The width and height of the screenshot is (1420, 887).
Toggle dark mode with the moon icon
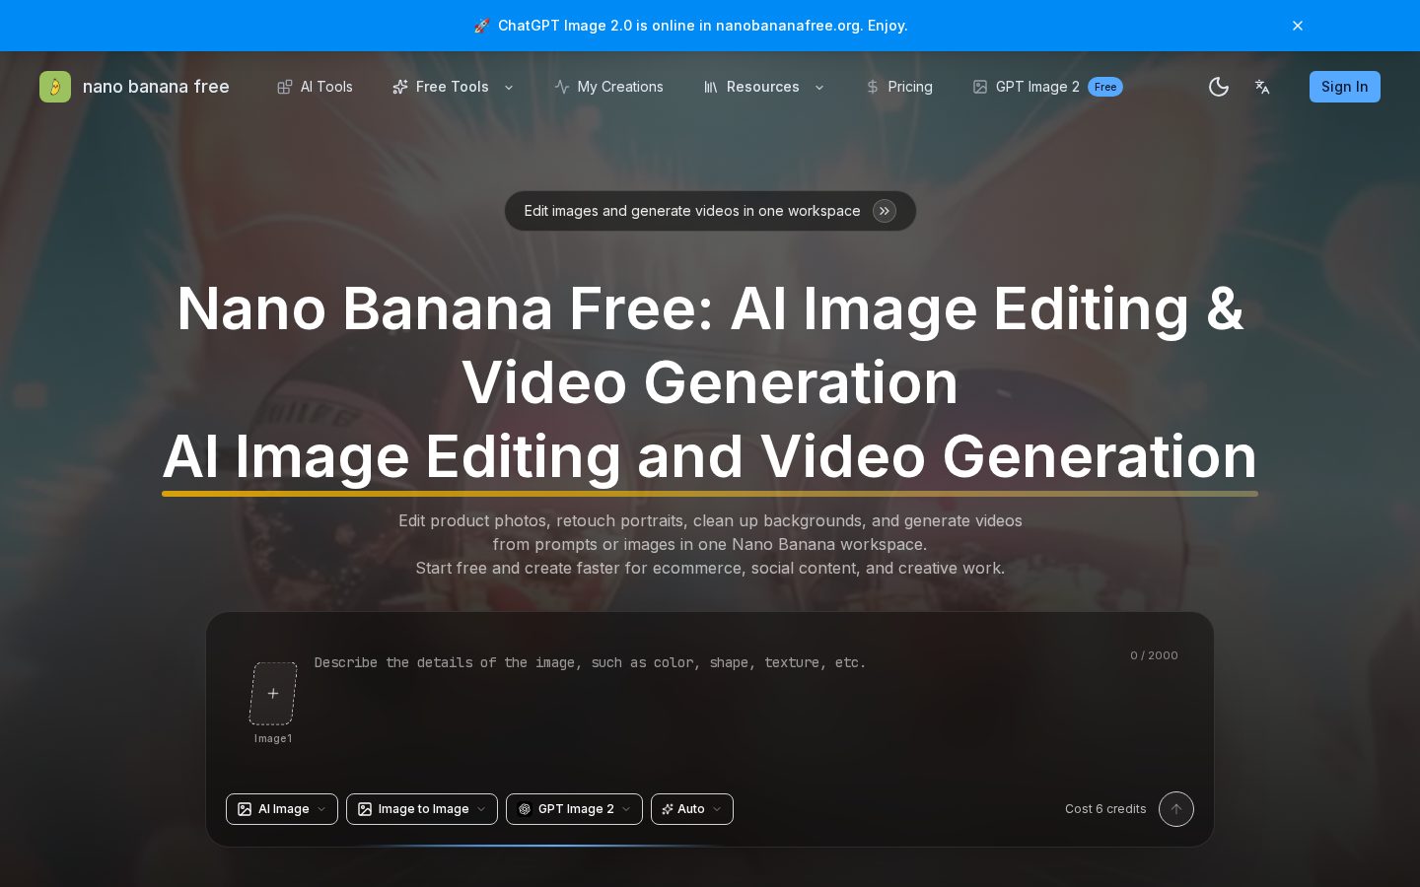tap(1219, 87)
